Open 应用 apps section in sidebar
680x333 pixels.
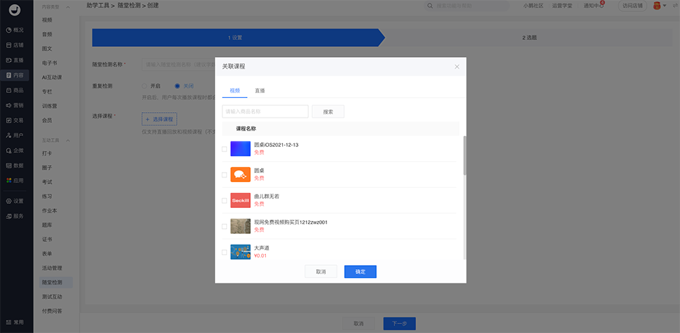15,180
